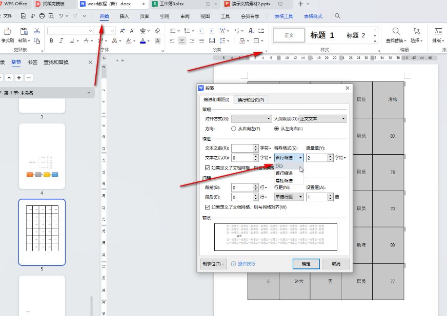This screenshot has width=447, height=316.
Task: Open the font name dropdown
Action: 90,31
